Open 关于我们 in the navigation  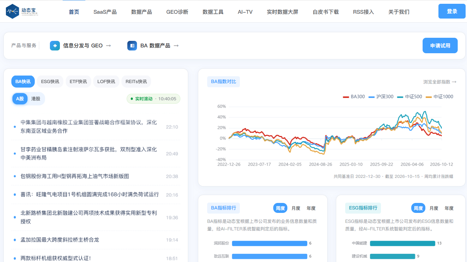[399, 12]
